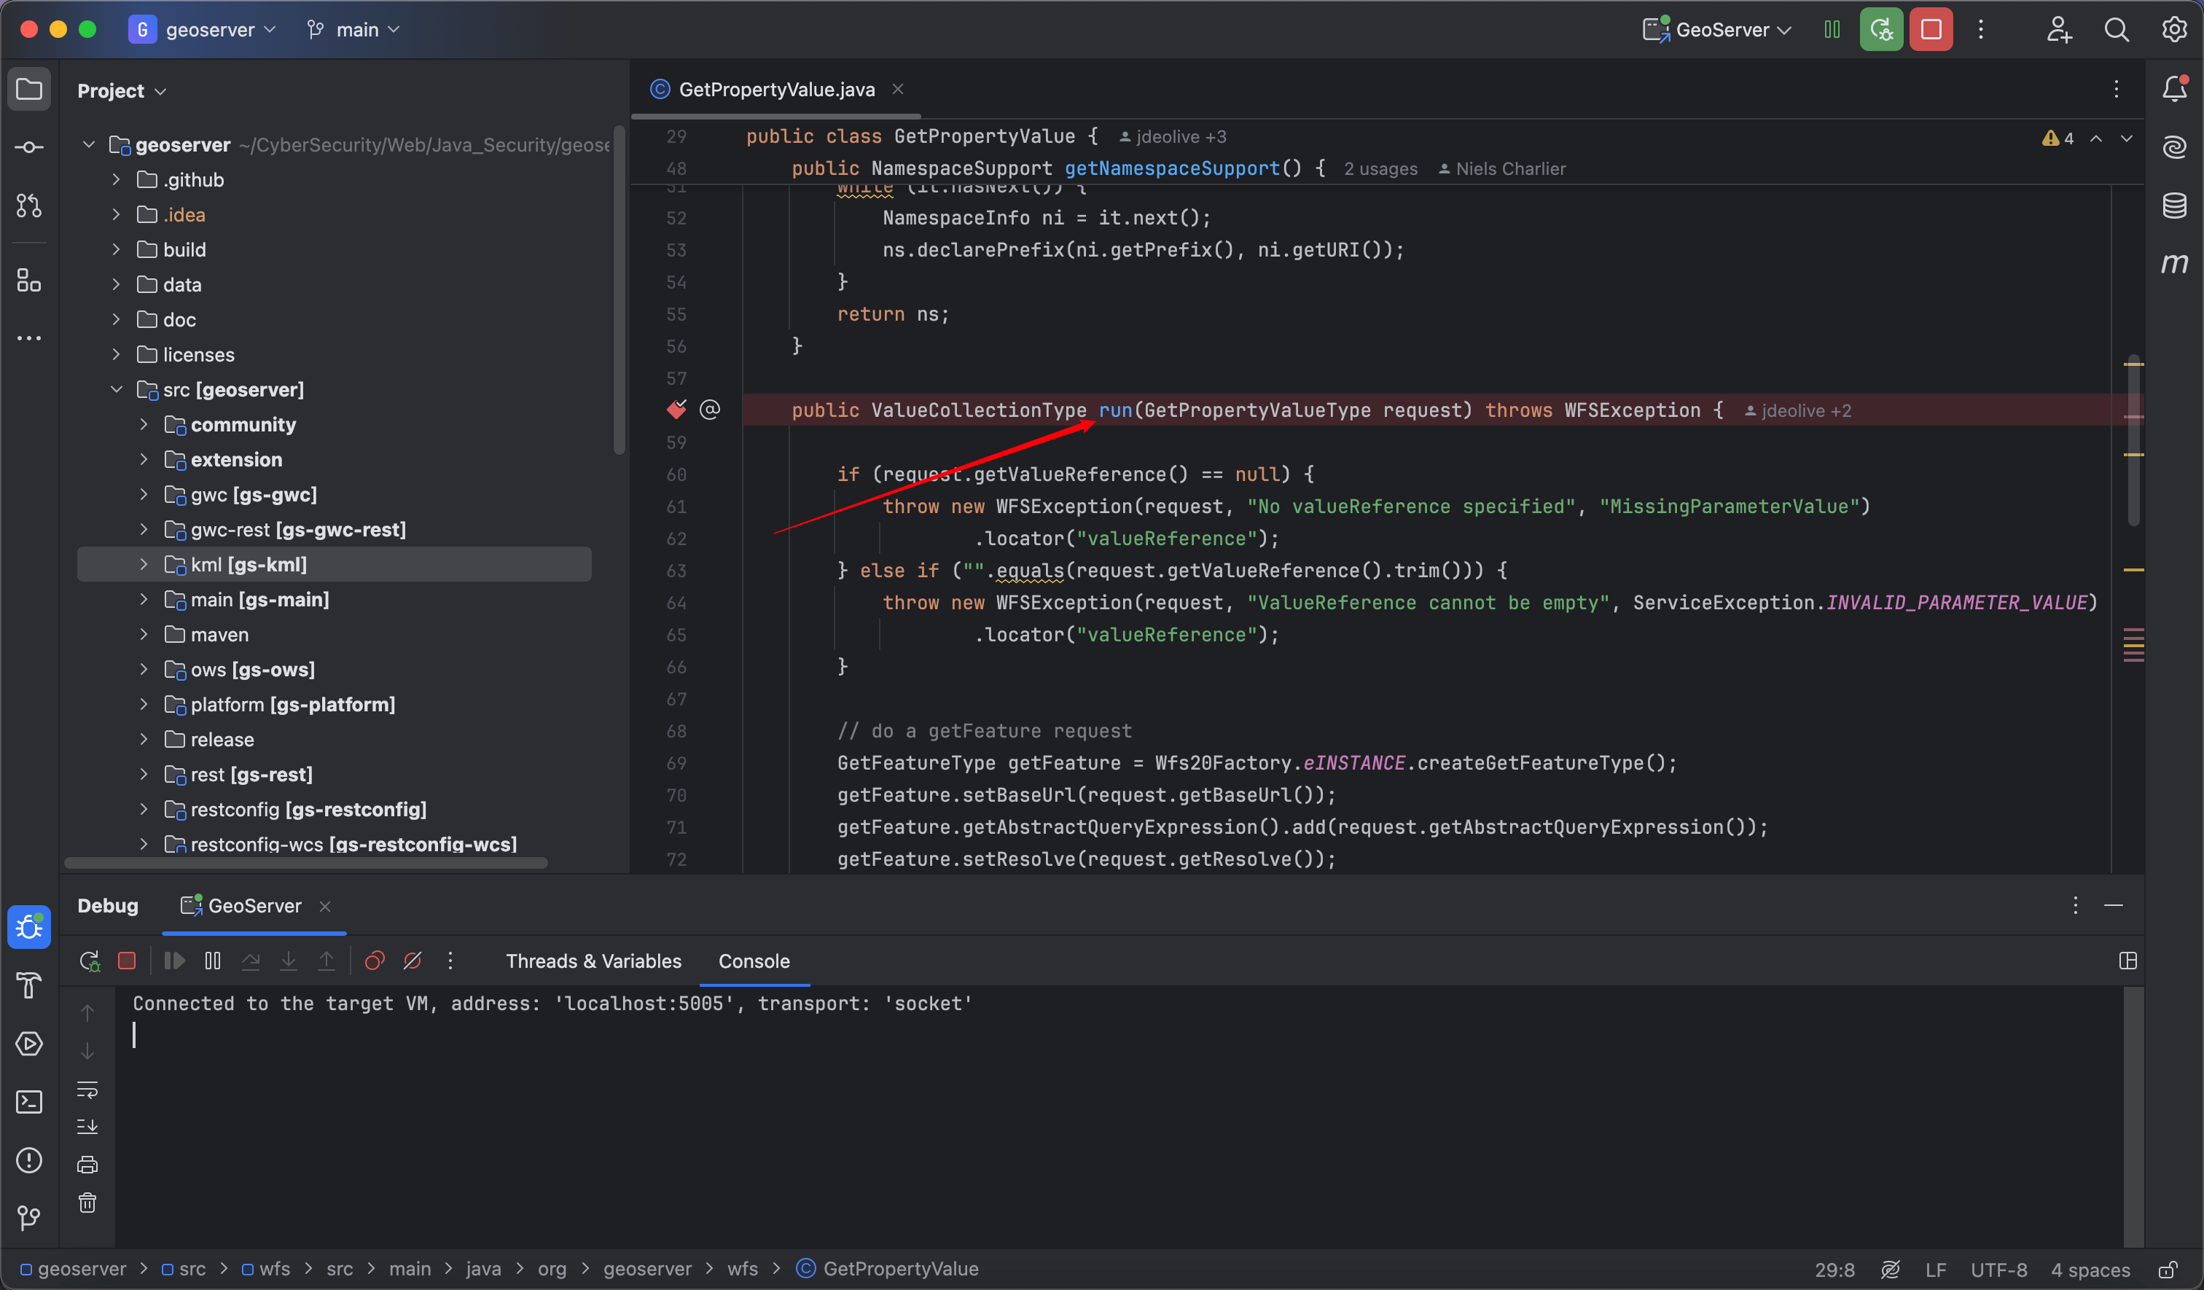Open the Commit tool window
Screen dimensions: 2204x1290
[x=29, y=147]
